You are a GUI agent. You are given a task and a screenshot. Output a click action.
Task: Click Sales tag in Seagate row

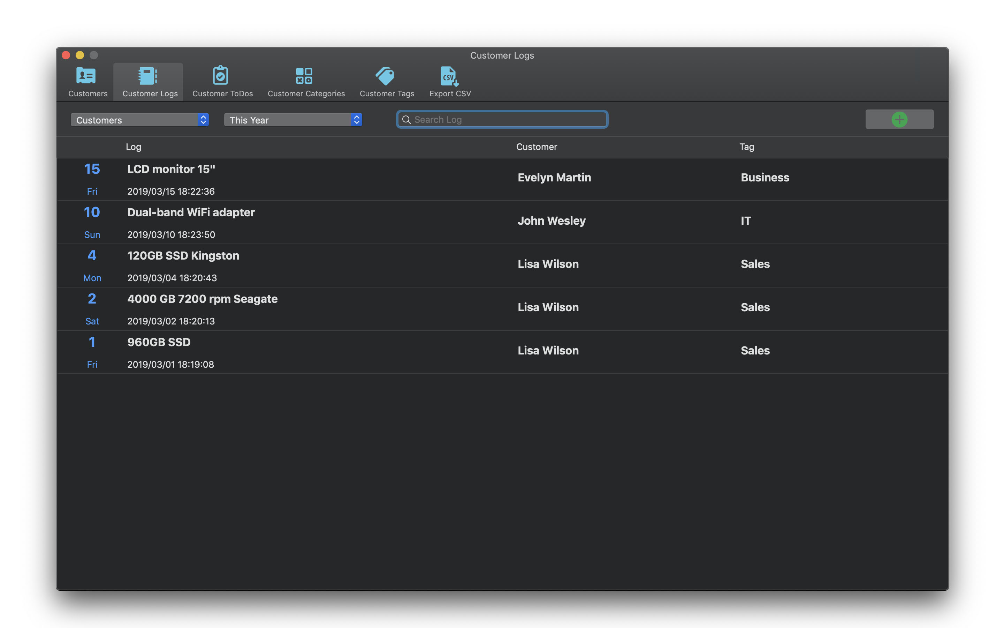click(x=755, y=307)
